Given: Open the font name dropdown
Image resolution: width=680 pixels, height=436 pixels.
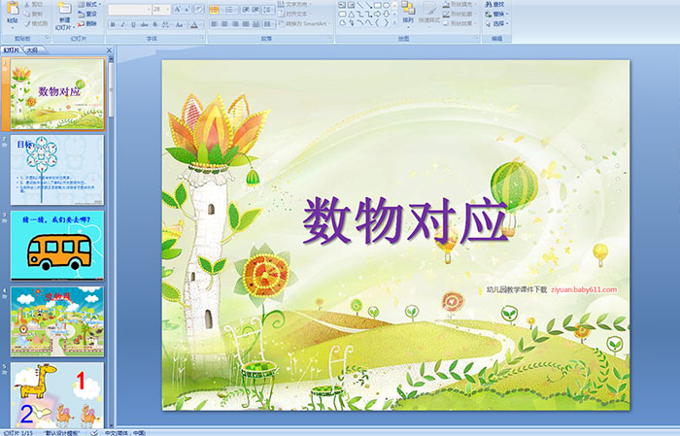Looking at the screenshot, I should 149,9.
